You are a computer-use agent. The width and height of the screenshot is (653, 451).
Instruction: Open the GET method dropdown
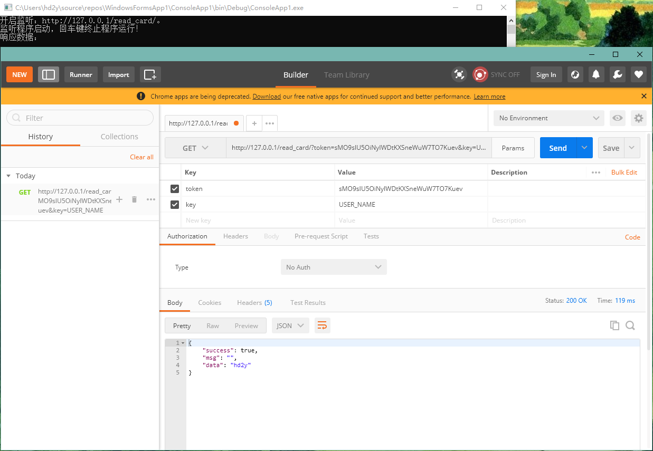195,148
